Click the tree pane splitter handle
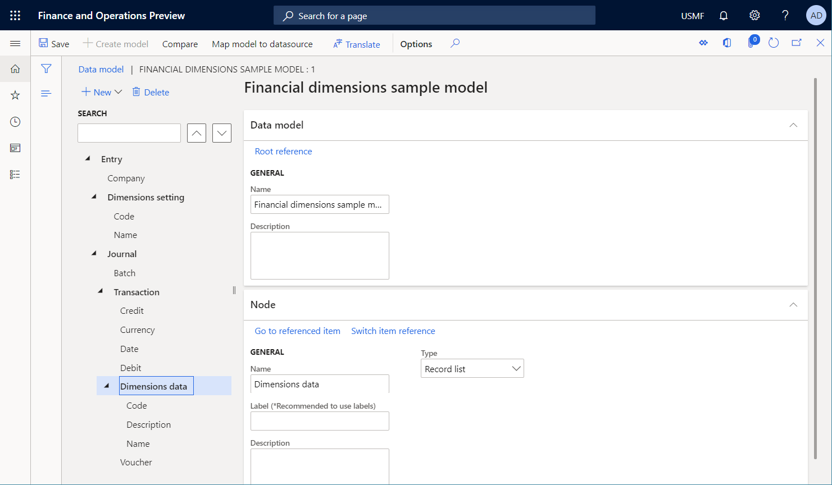The image size is (832, 485). pyautogui.click(x=234, y=290)
